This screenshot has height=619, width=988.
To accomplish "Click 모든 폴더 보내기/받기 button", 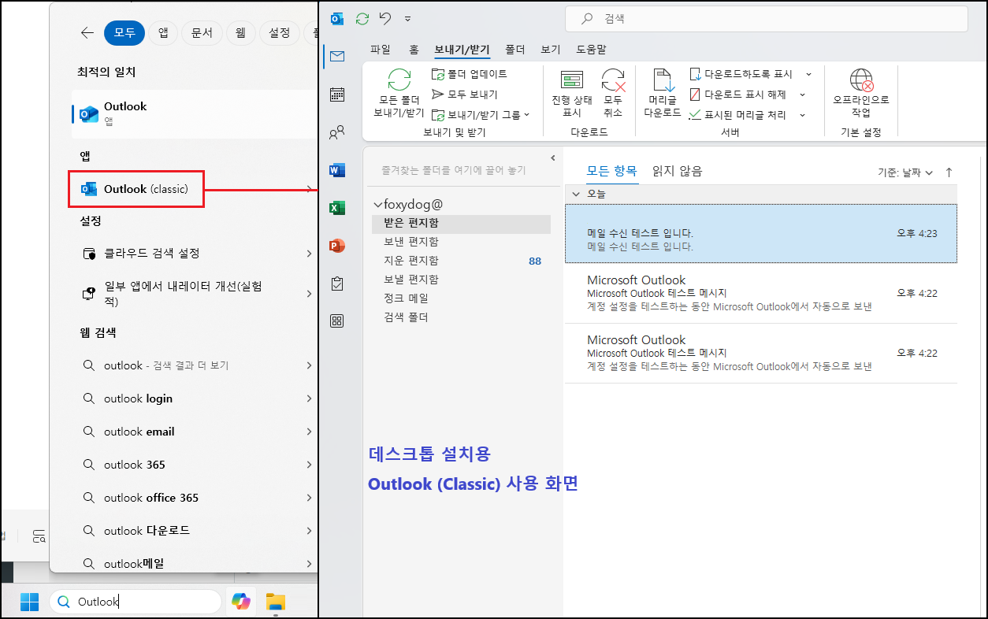I will click(399, 93).
